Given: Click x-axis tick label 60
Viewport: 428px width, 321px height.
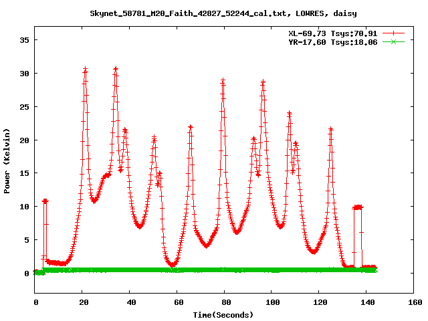Looking at the screenshot, I should coord(179,302).
